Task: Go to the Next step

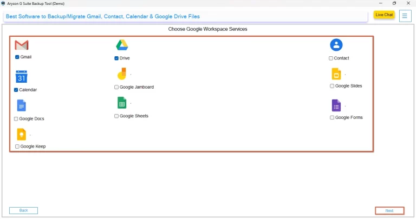Action: click(x=389, y=211)
